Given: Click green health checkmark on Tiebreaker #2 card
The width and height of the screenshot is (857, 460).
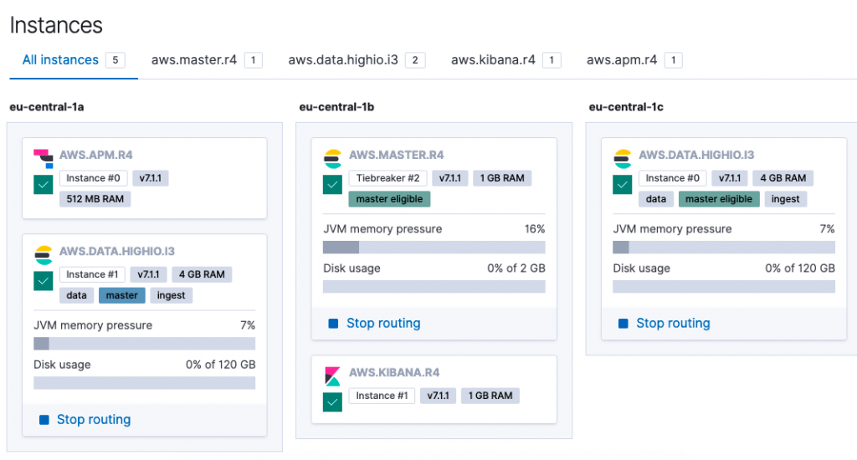Looking at the screenshot, I should click(332, 185).
